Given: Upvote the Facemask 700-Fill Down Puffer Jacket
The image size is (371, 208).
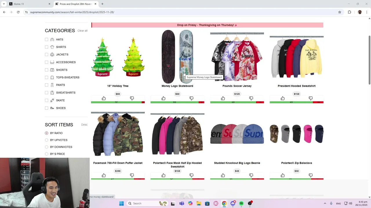Looking at the screenshot, I should pyautogui.click(x=104, y=175).
